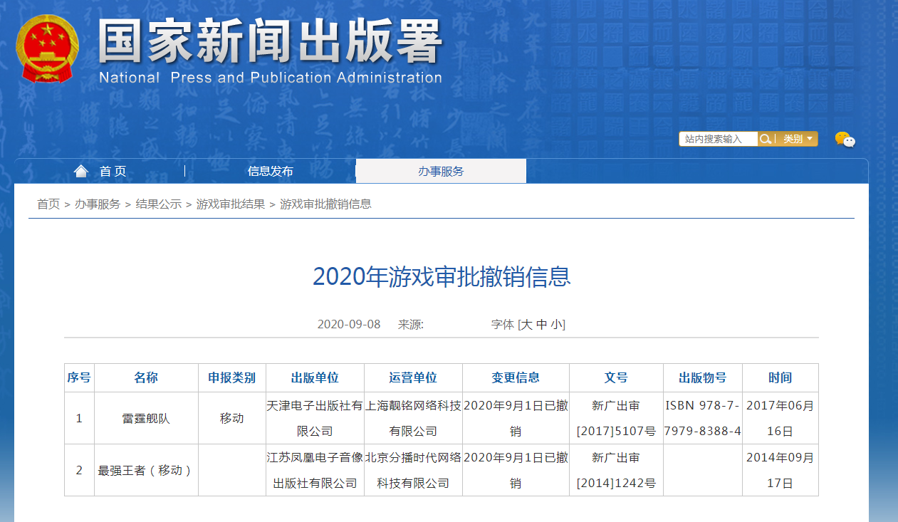The image size is (898, 522).
Task: Click the 文号 column header
Action: (x=616, y=377)
